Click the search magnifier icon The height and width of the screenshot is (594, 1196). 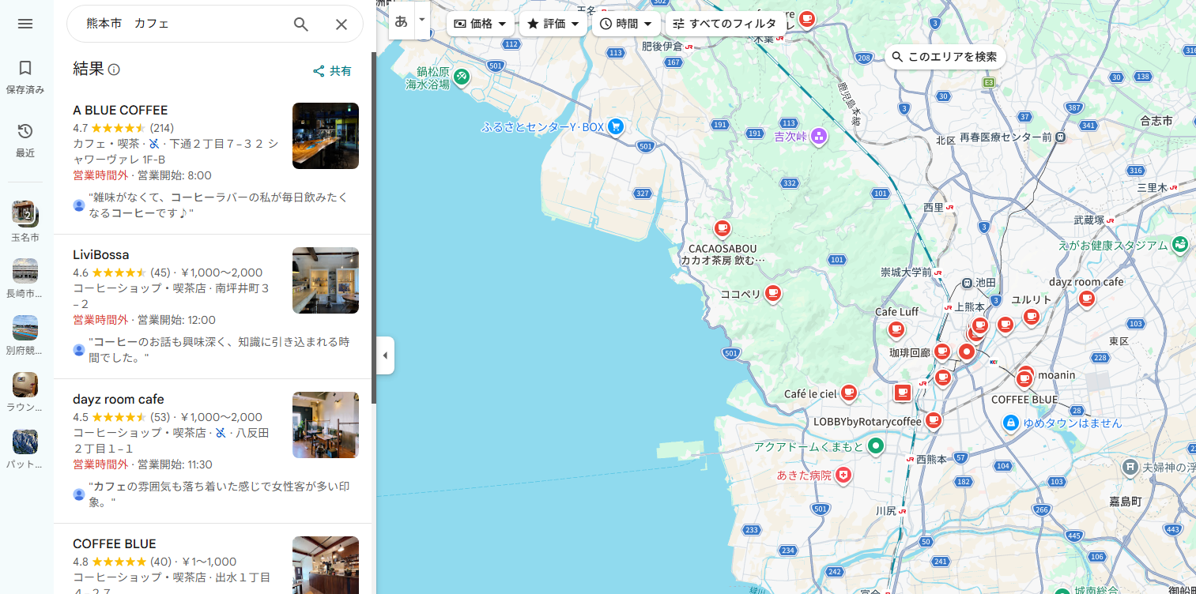301,24
